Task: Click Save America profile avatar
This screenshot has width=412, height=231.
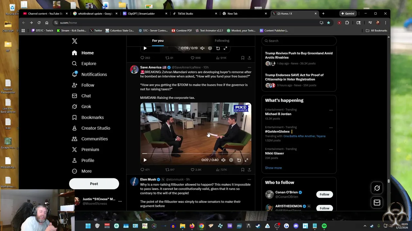Action: [134, 70]
